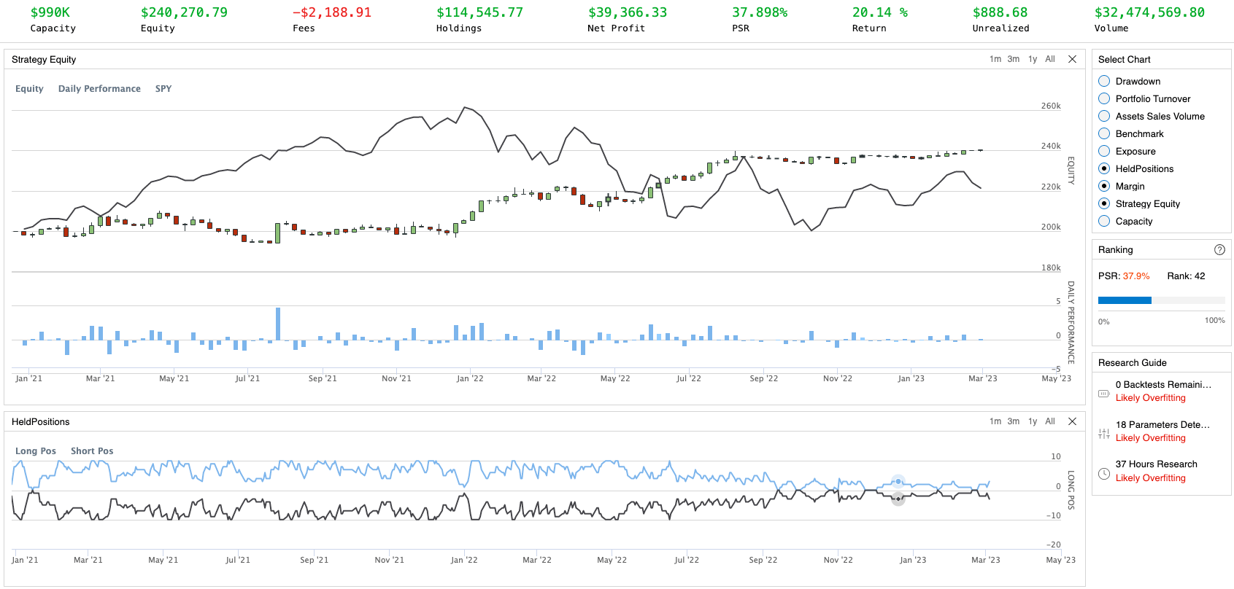
Task: Close the HeldPositions chart panel
Action: [x=1072, y=421]
